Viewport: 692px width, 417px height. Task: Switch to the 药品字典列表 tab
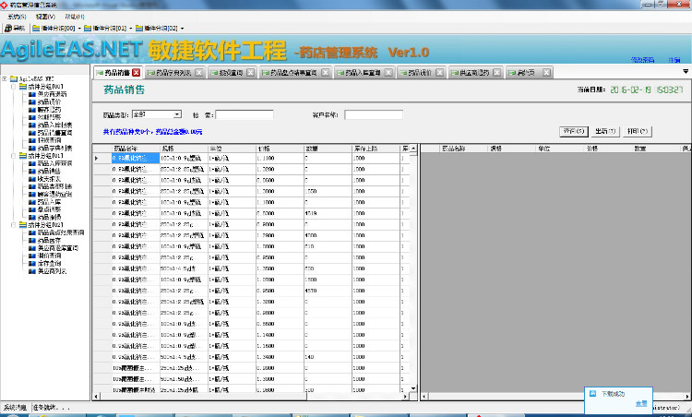coord(173,72)
